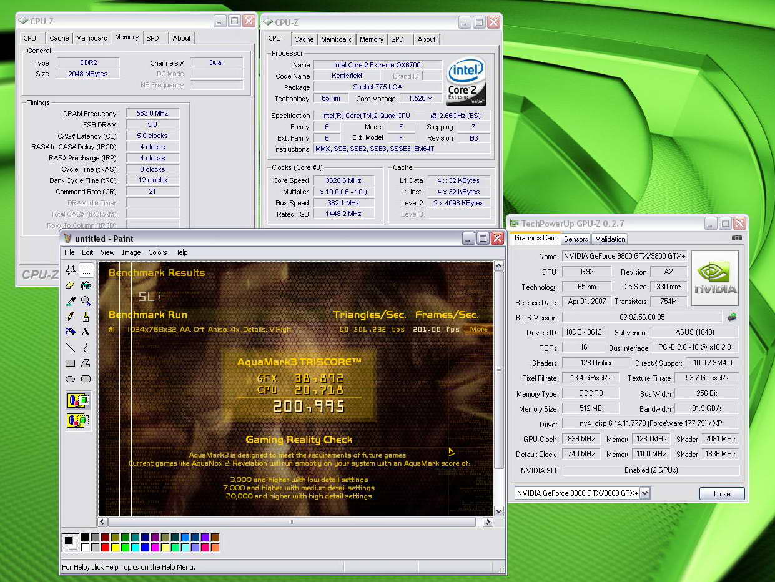Open the Colors menu in Paint
This screenshot has width=775, height=582.
[157, 252]
